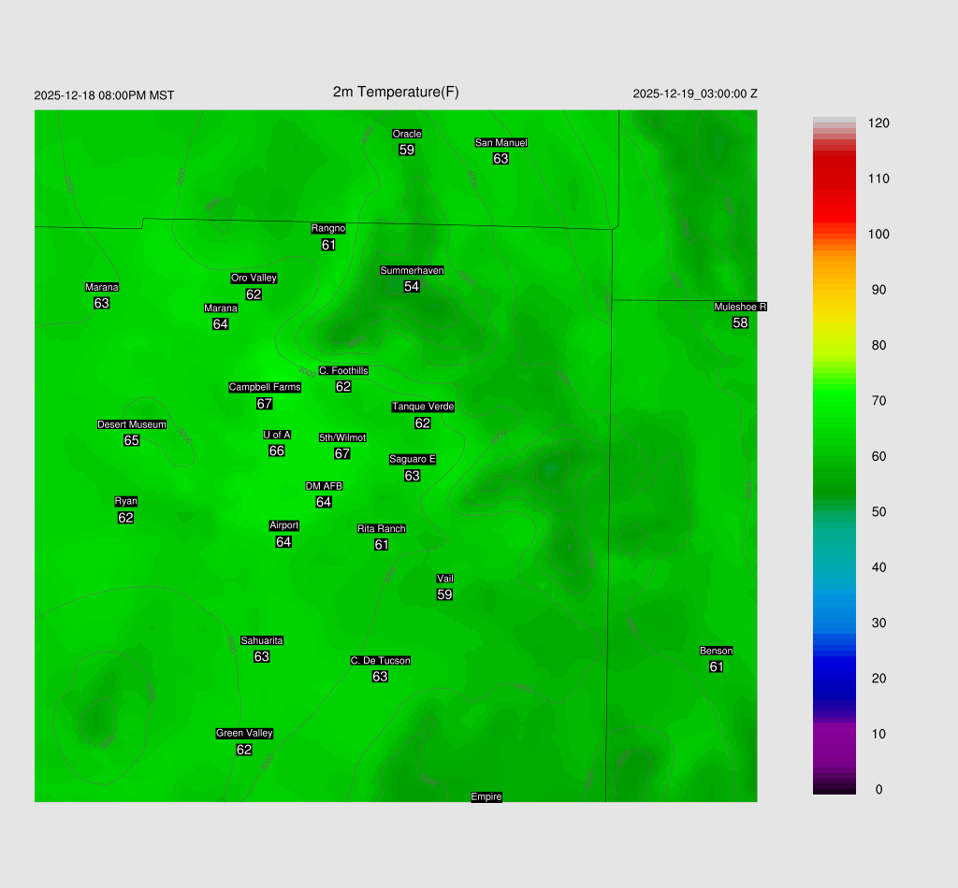Viewport: 958px width, 888px height.
Task: Select the Muleshoe R station label
Action: [740, 307]
